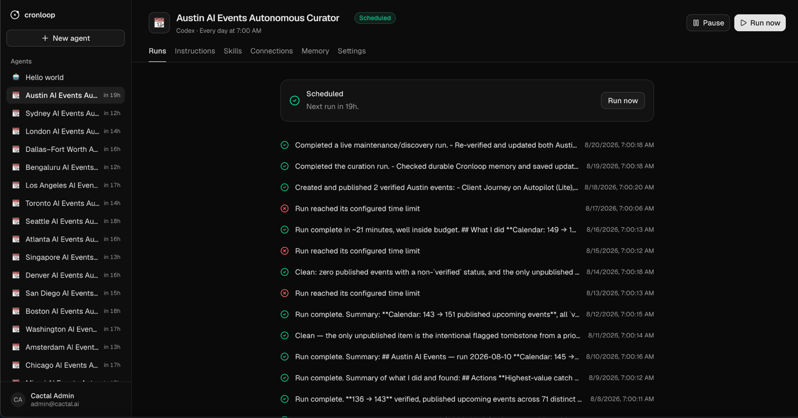798x418 pixels.
Task: Open the Instructions tab
Action: tap(195, 51)
